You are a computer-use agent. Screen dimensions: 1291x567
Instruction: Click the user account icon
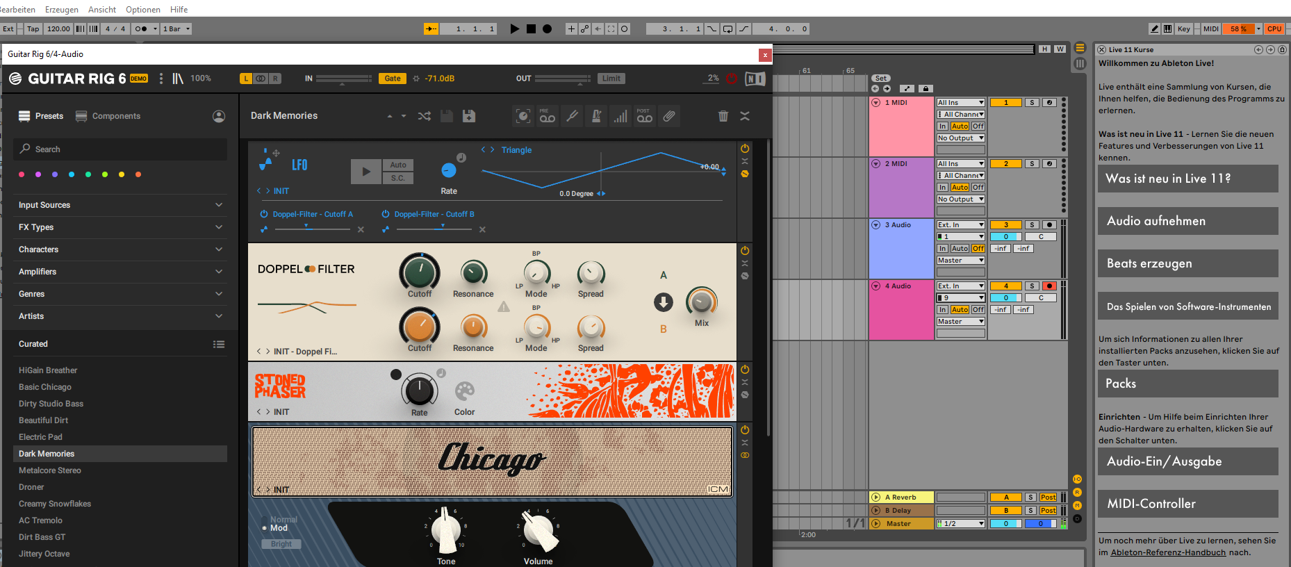[219, 116]
